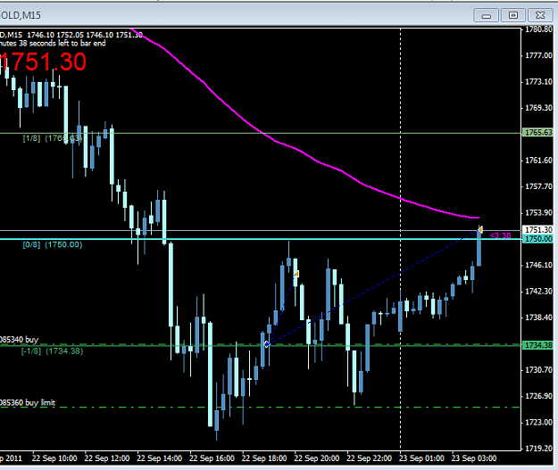Click the 085340 buy order label
Image resolution: width=558 pixels, height=470 pixels.
pyautogui.click(x=20, y=340)
